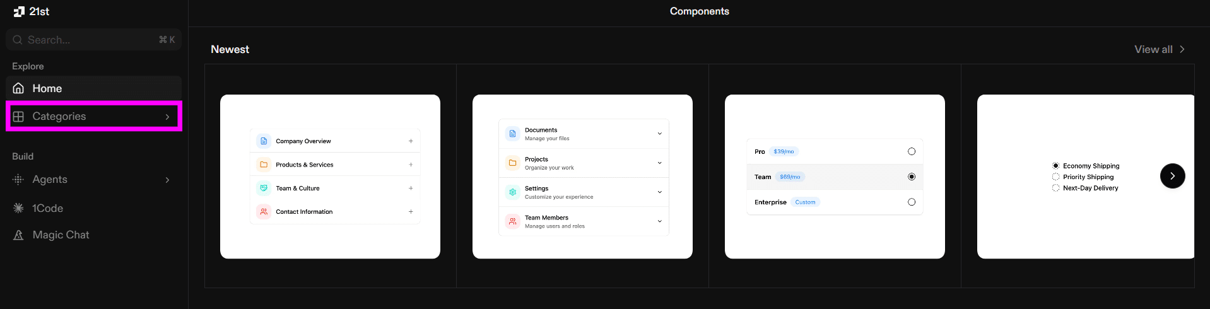The image size is (1210, 309).
Task: Expand the Team Members accordion chevron
Action: pyautogui.click(x=660, y=221)
